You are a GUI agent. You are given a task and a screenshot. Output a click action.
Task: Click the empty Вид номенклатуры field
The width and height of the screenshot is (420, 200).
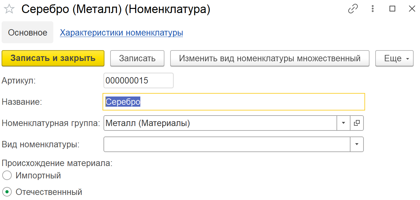click(227, 144)
